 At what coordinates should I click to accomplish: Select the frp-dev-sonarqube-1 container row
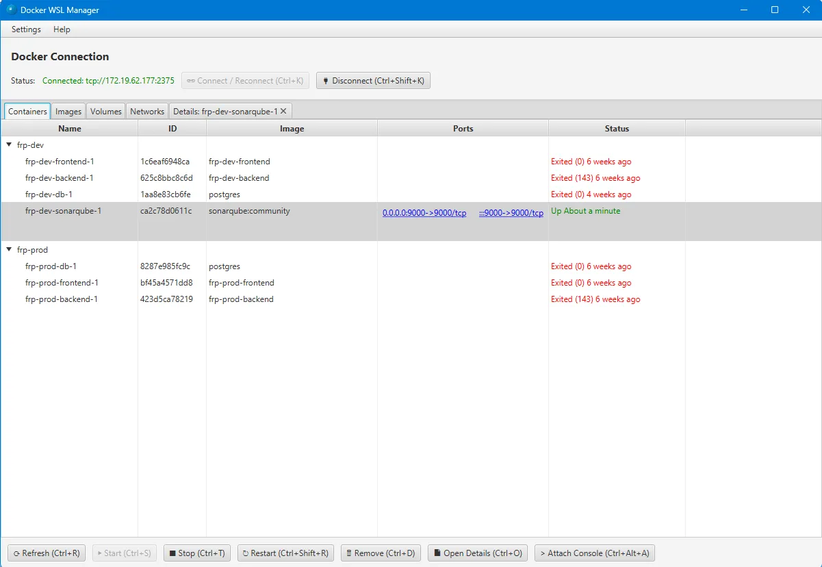pos(411,222)
